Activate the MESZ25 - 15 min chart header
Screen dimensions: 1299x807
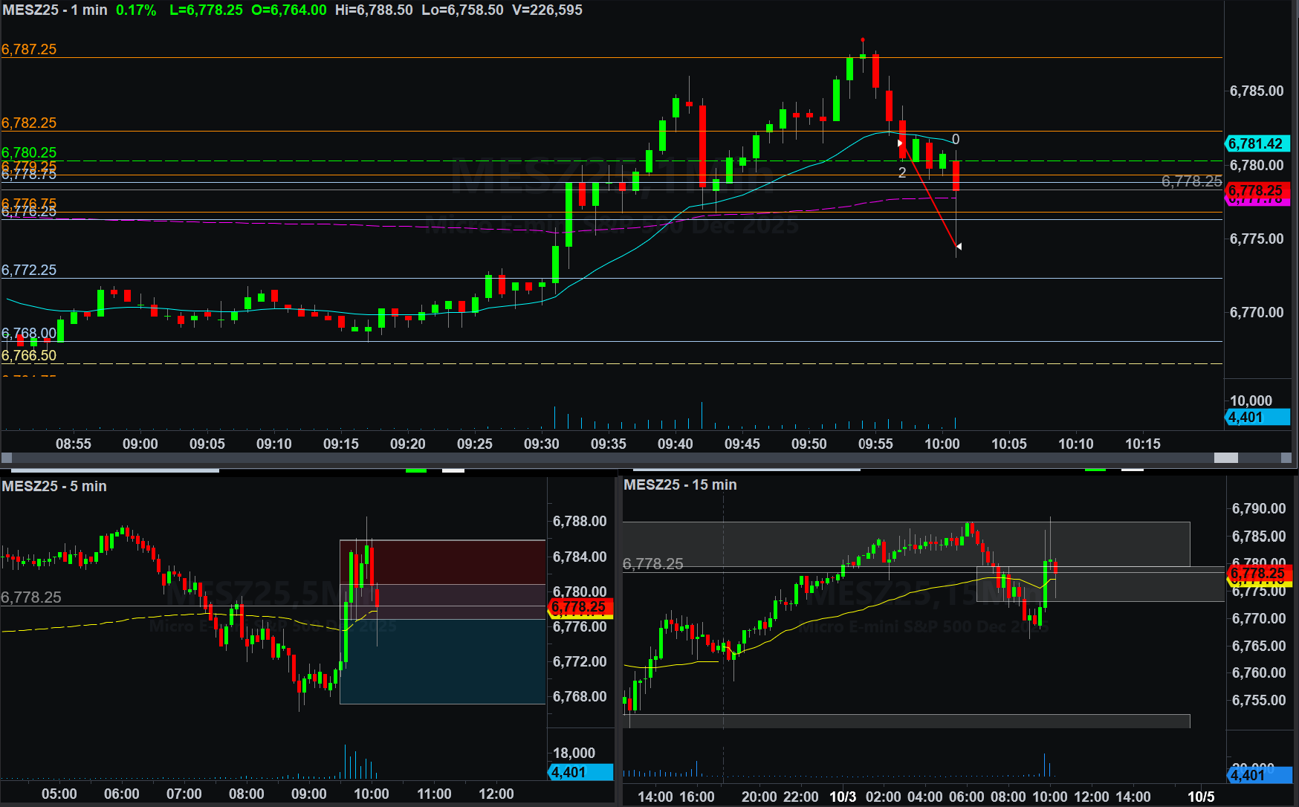click(x=680, y=484)
